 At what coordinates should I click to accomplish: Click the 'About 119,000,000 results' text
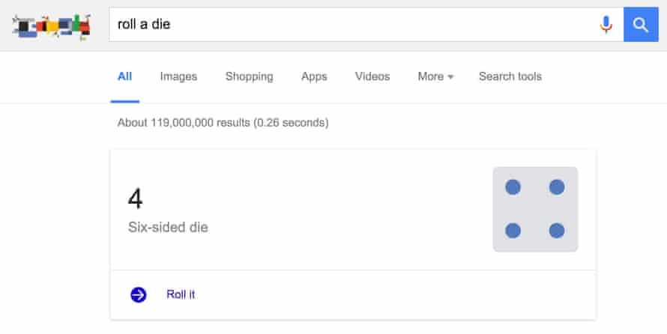223,122
